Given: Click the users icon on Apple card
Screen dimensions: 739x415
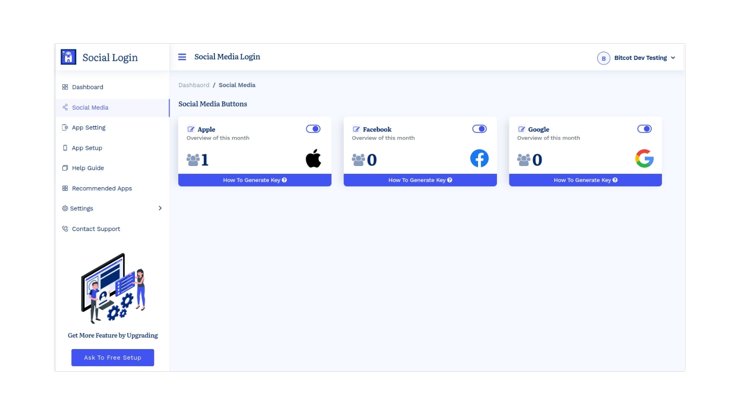Looking at the screenshot, I should [193, 160].
